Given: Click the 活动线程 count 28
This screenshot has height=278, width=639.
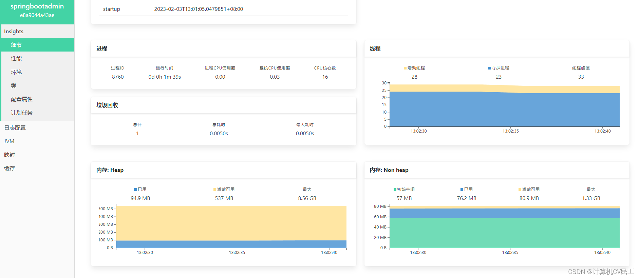Looking at the screenshot, I should (414, 77).
